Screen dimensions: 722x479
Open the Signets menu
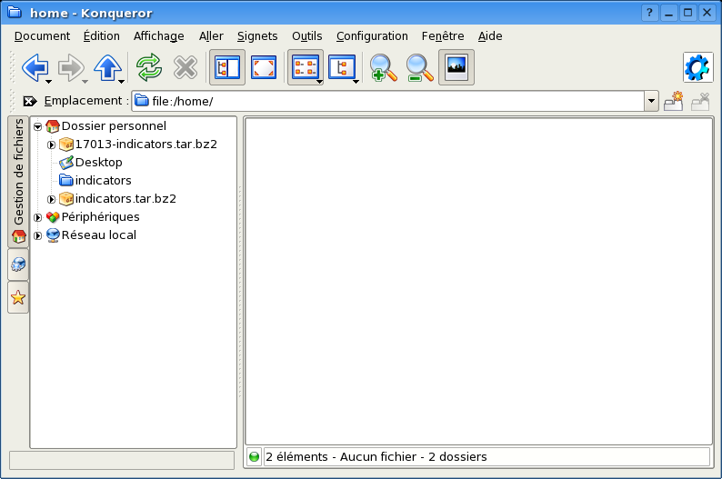[257, 35]
